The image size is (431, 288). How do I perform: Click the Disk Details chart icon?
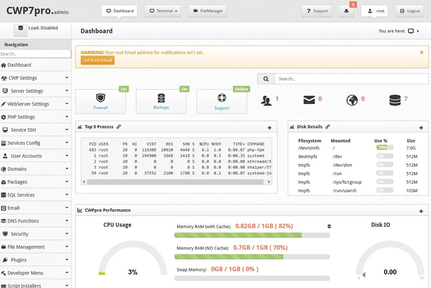click(x=292, y=127)
